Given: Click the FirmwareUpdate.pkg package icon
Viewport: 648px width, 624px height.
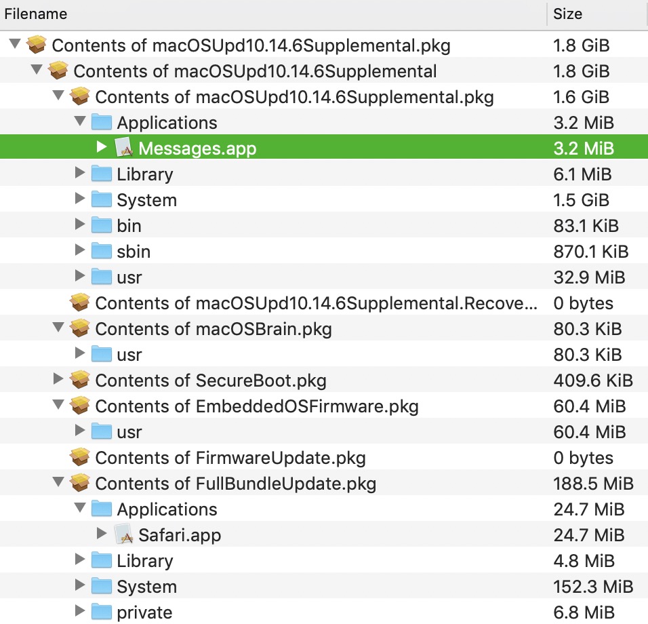Looking at the screenshot, I should pos(80,457).
